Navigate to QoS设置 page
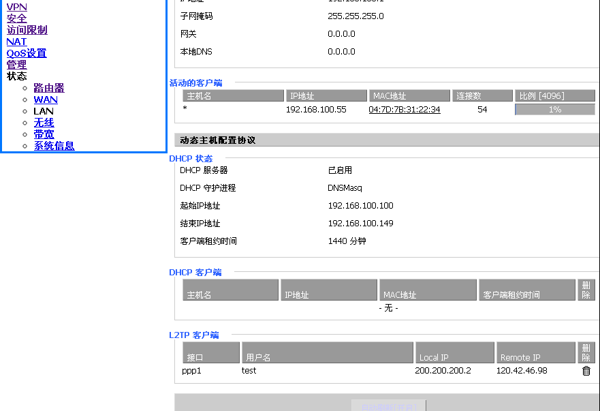 pyautogui.click(x=27, y=53)
